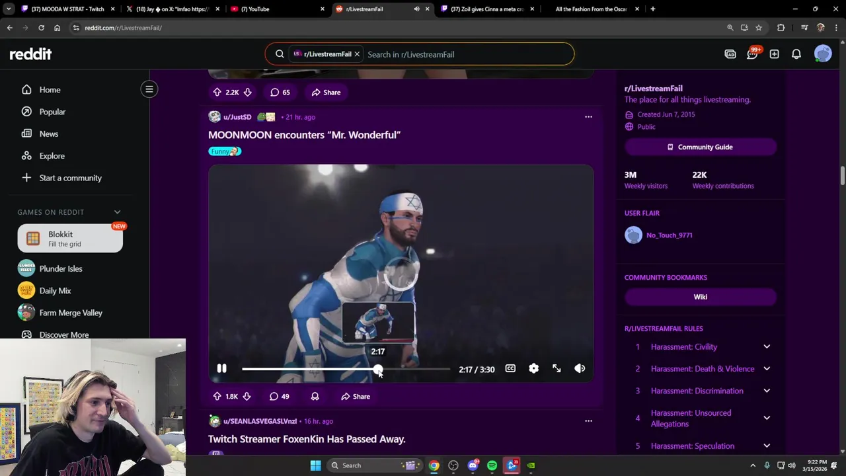This screenshot has width=846, height=476.
Task: Mute the video volume
Action: (x=580, y=369)
